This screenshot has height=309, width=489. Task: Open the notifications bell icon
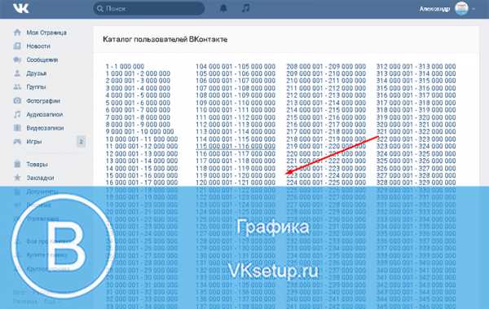tap(223, 8)
